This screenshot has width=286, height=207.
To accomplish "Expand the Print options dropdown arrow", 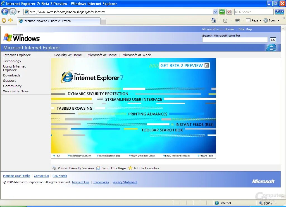I will pyautogui.click(x=243, y=20).
